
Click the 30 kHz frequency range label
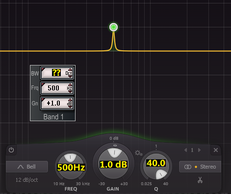click(x=83, y=184)
